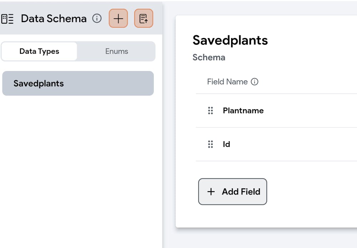Click the Field Name column header
This screenshot has width=357, height=248.
(227, 82)
